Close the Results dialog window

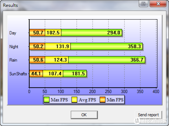point(158,4)
